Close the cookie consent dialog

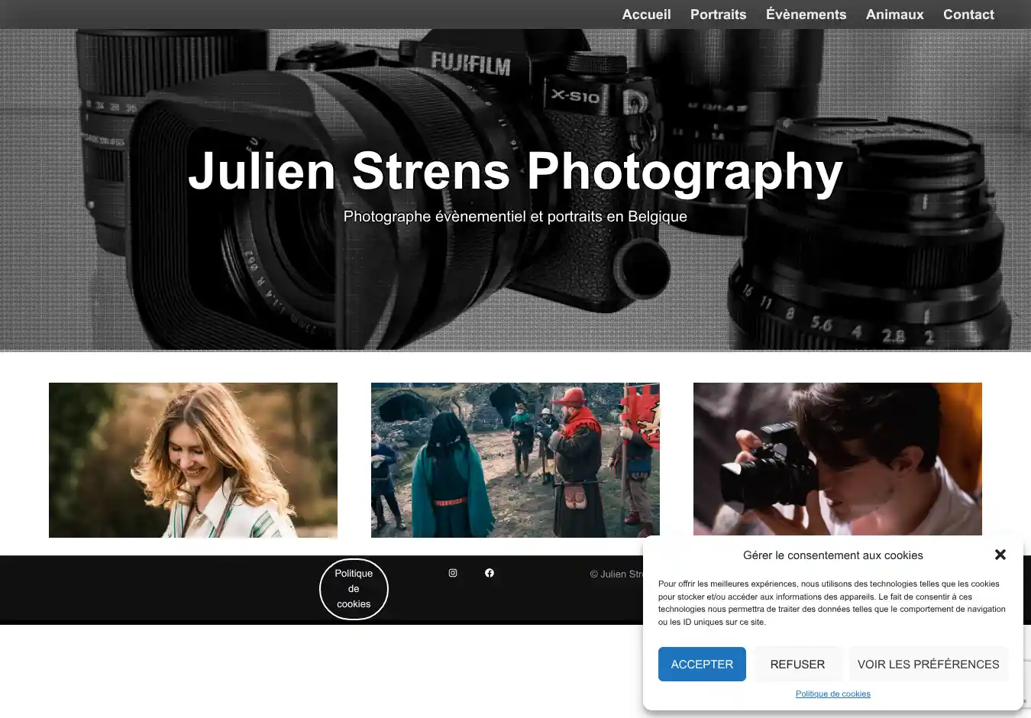pyautogui.click(x=1000, y=555)
